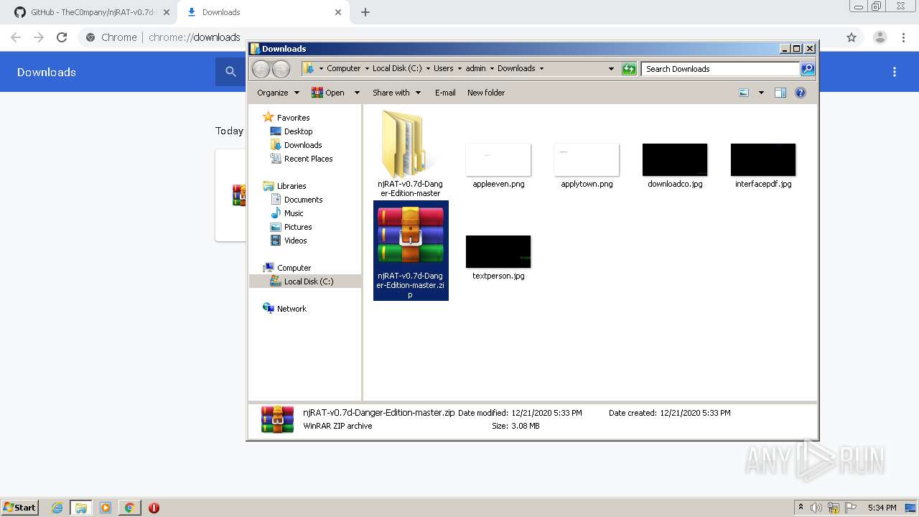919x517 pixels.
Task: Open Recent Places
Action: (302, 159)
